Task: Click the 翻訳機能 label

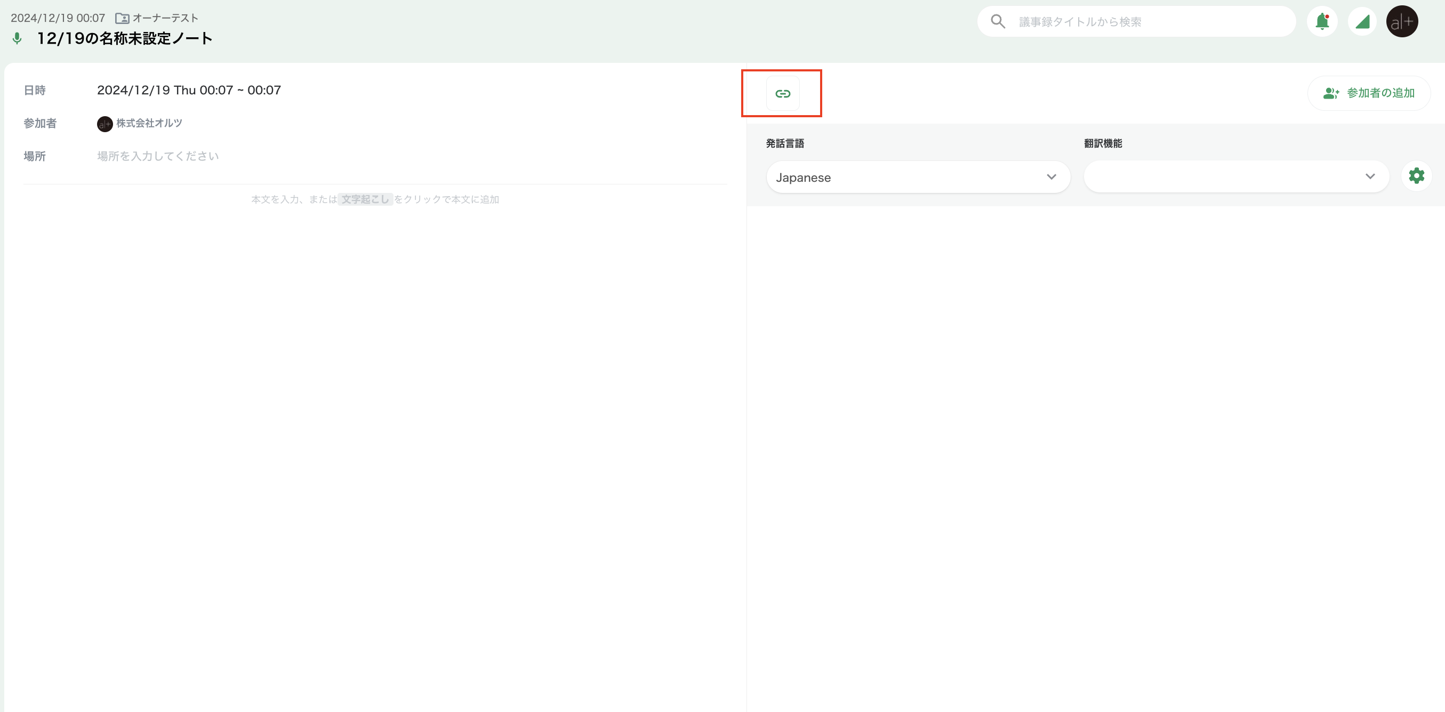Action: coord(1103,143)
